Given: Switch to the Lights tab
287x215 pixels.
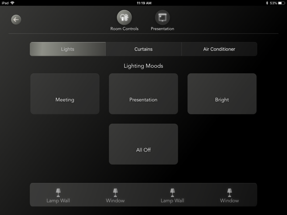Looking at the screenshot, I should (68, 49).
